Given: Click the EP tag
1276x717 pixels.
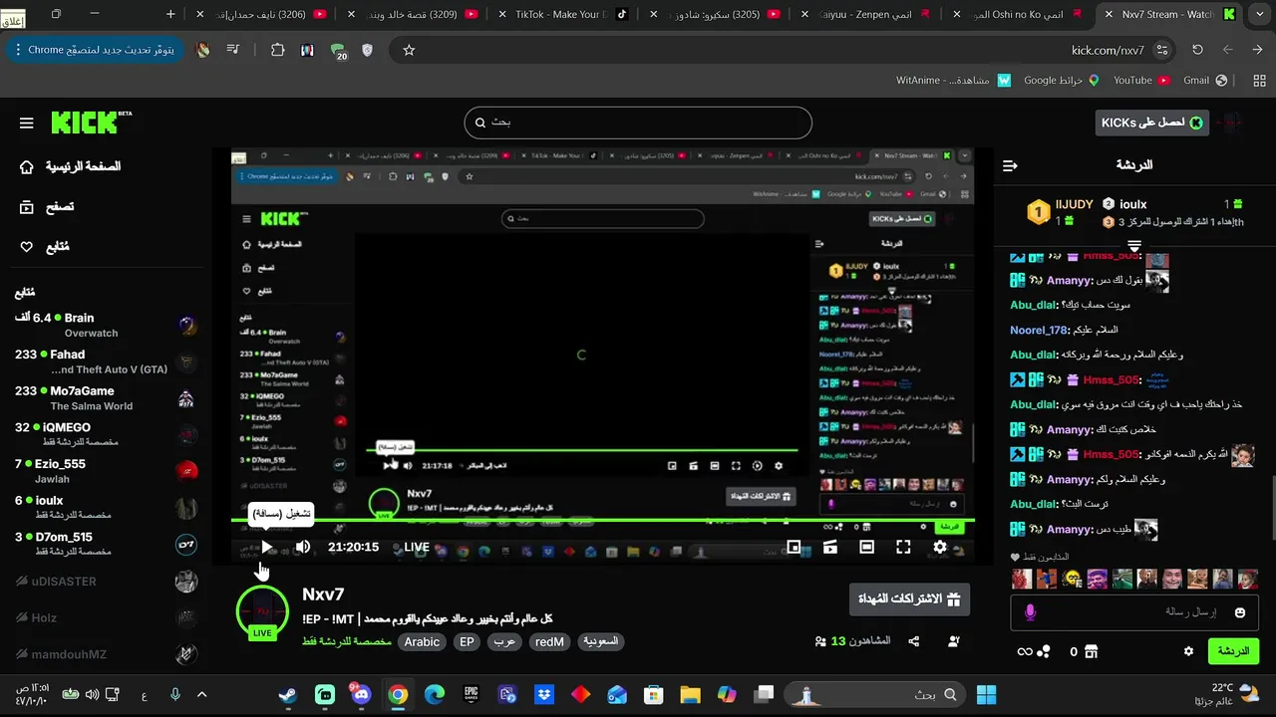Looking at the screenshot, I should click(x=467, y=642).
